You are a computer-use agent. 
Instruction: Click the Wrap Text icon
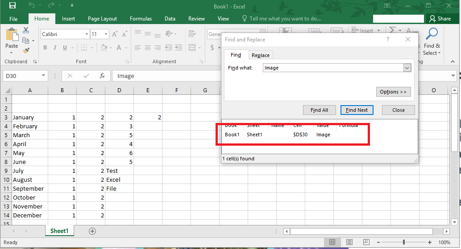[x=192, y=34]
